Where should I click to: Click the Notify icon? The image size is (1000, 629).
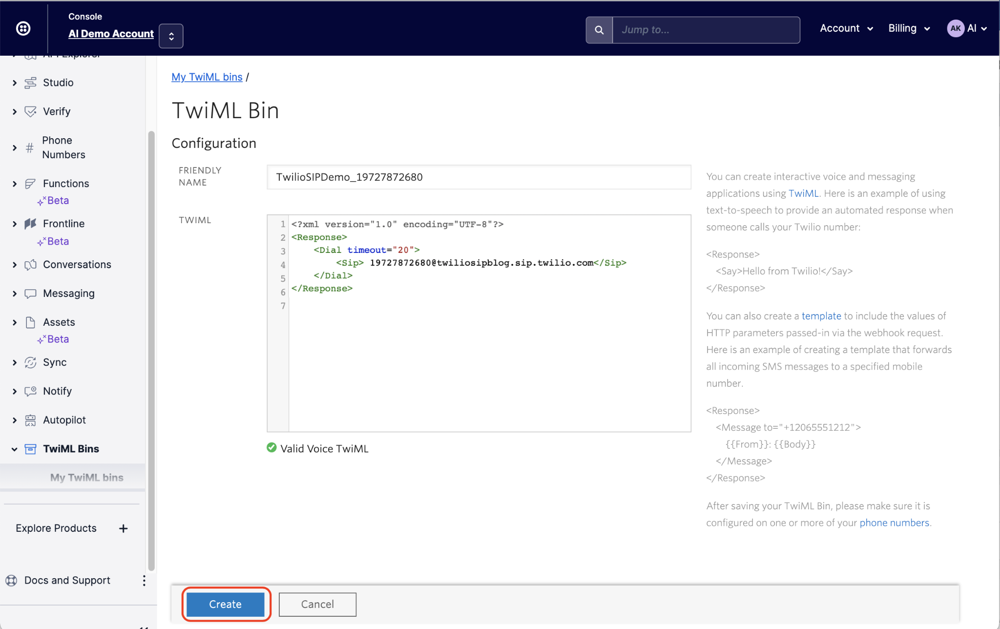point(30,391)
